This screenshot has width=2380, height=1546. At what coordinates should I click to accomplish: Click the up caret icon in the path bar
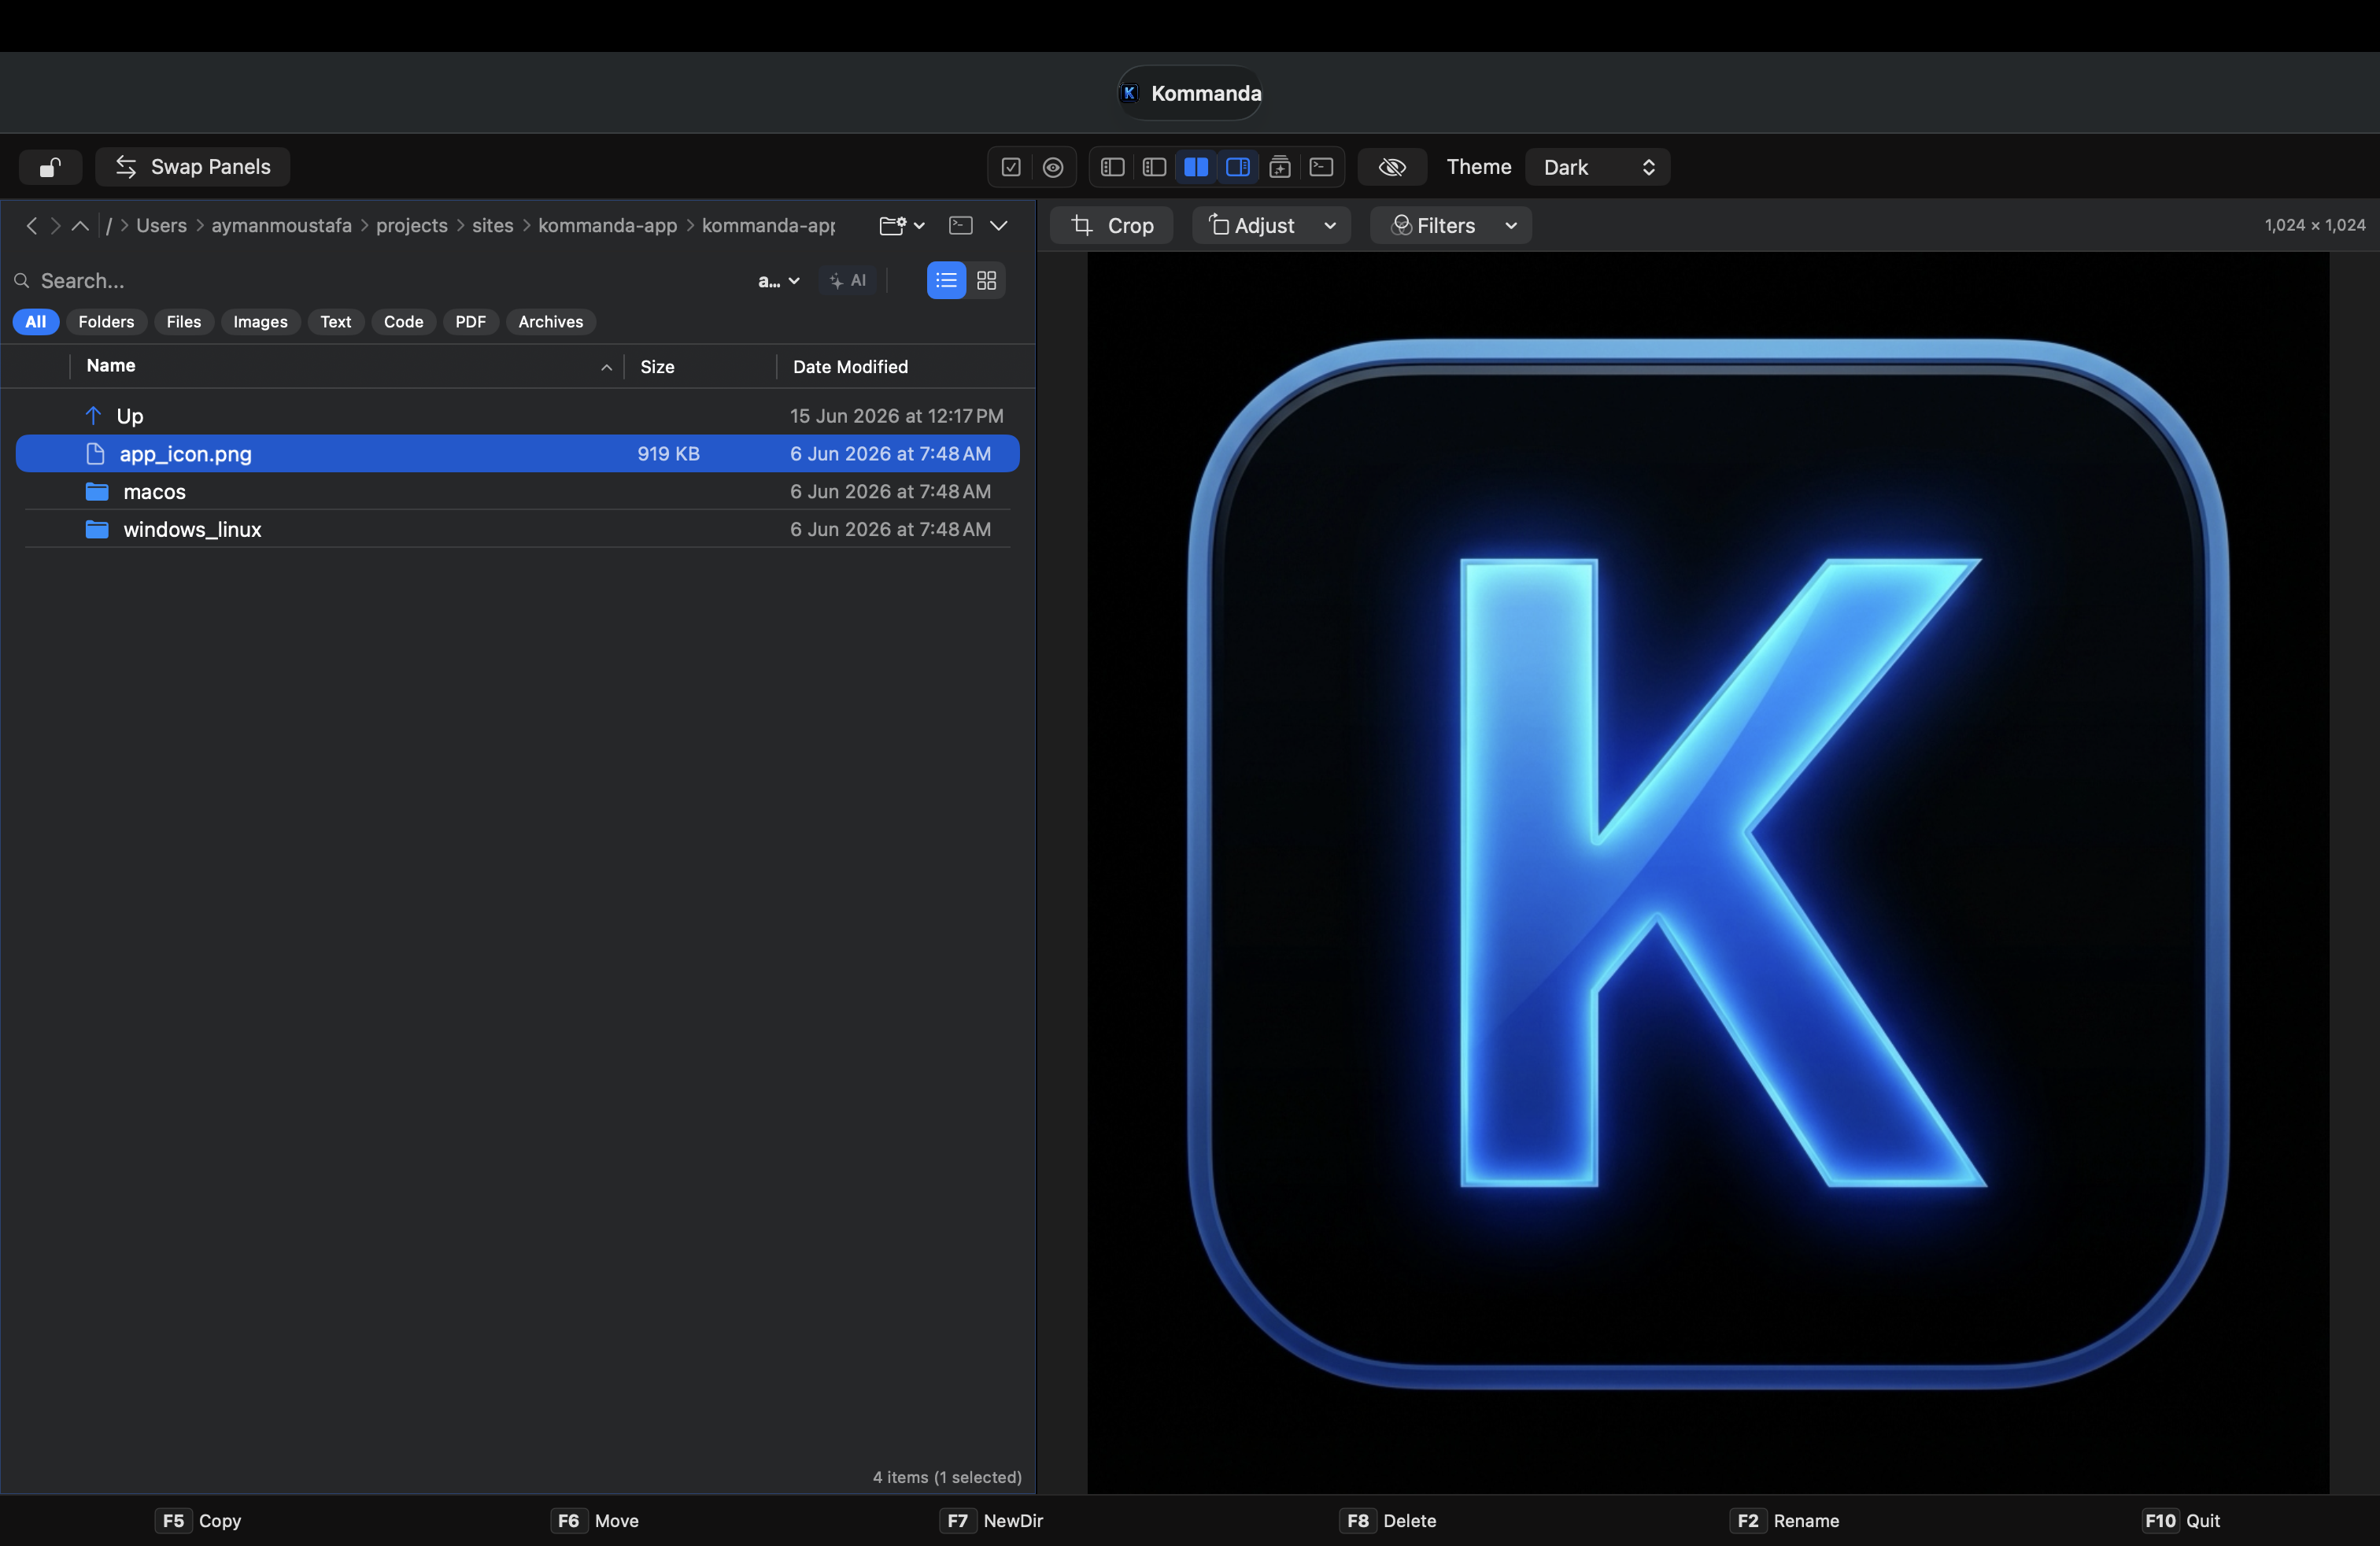pyautogui.click(x=80, y=226)
